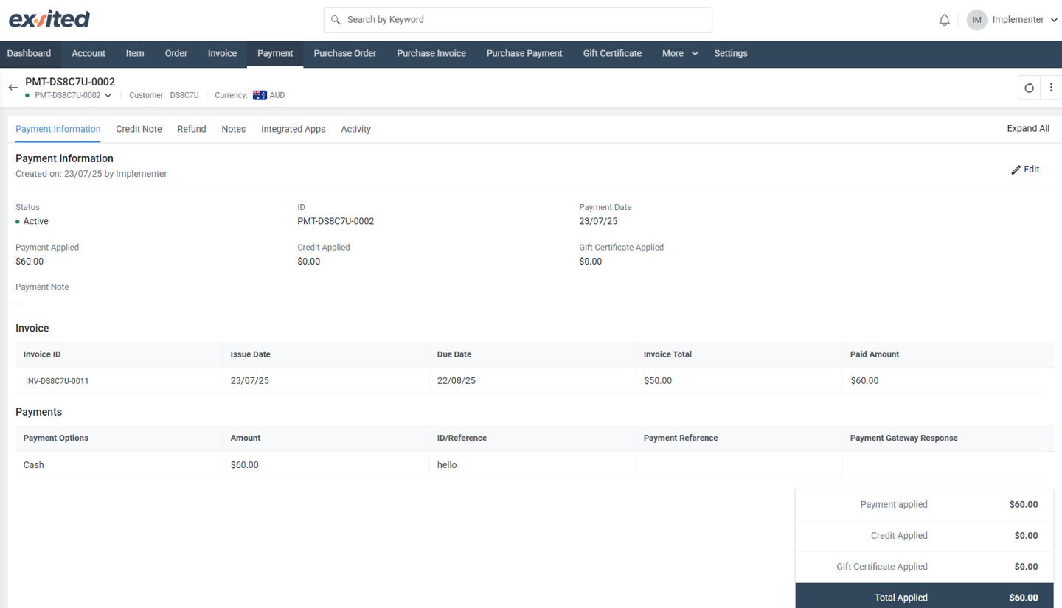
Task: Go to the Account menu
Action: pos(88,53)
